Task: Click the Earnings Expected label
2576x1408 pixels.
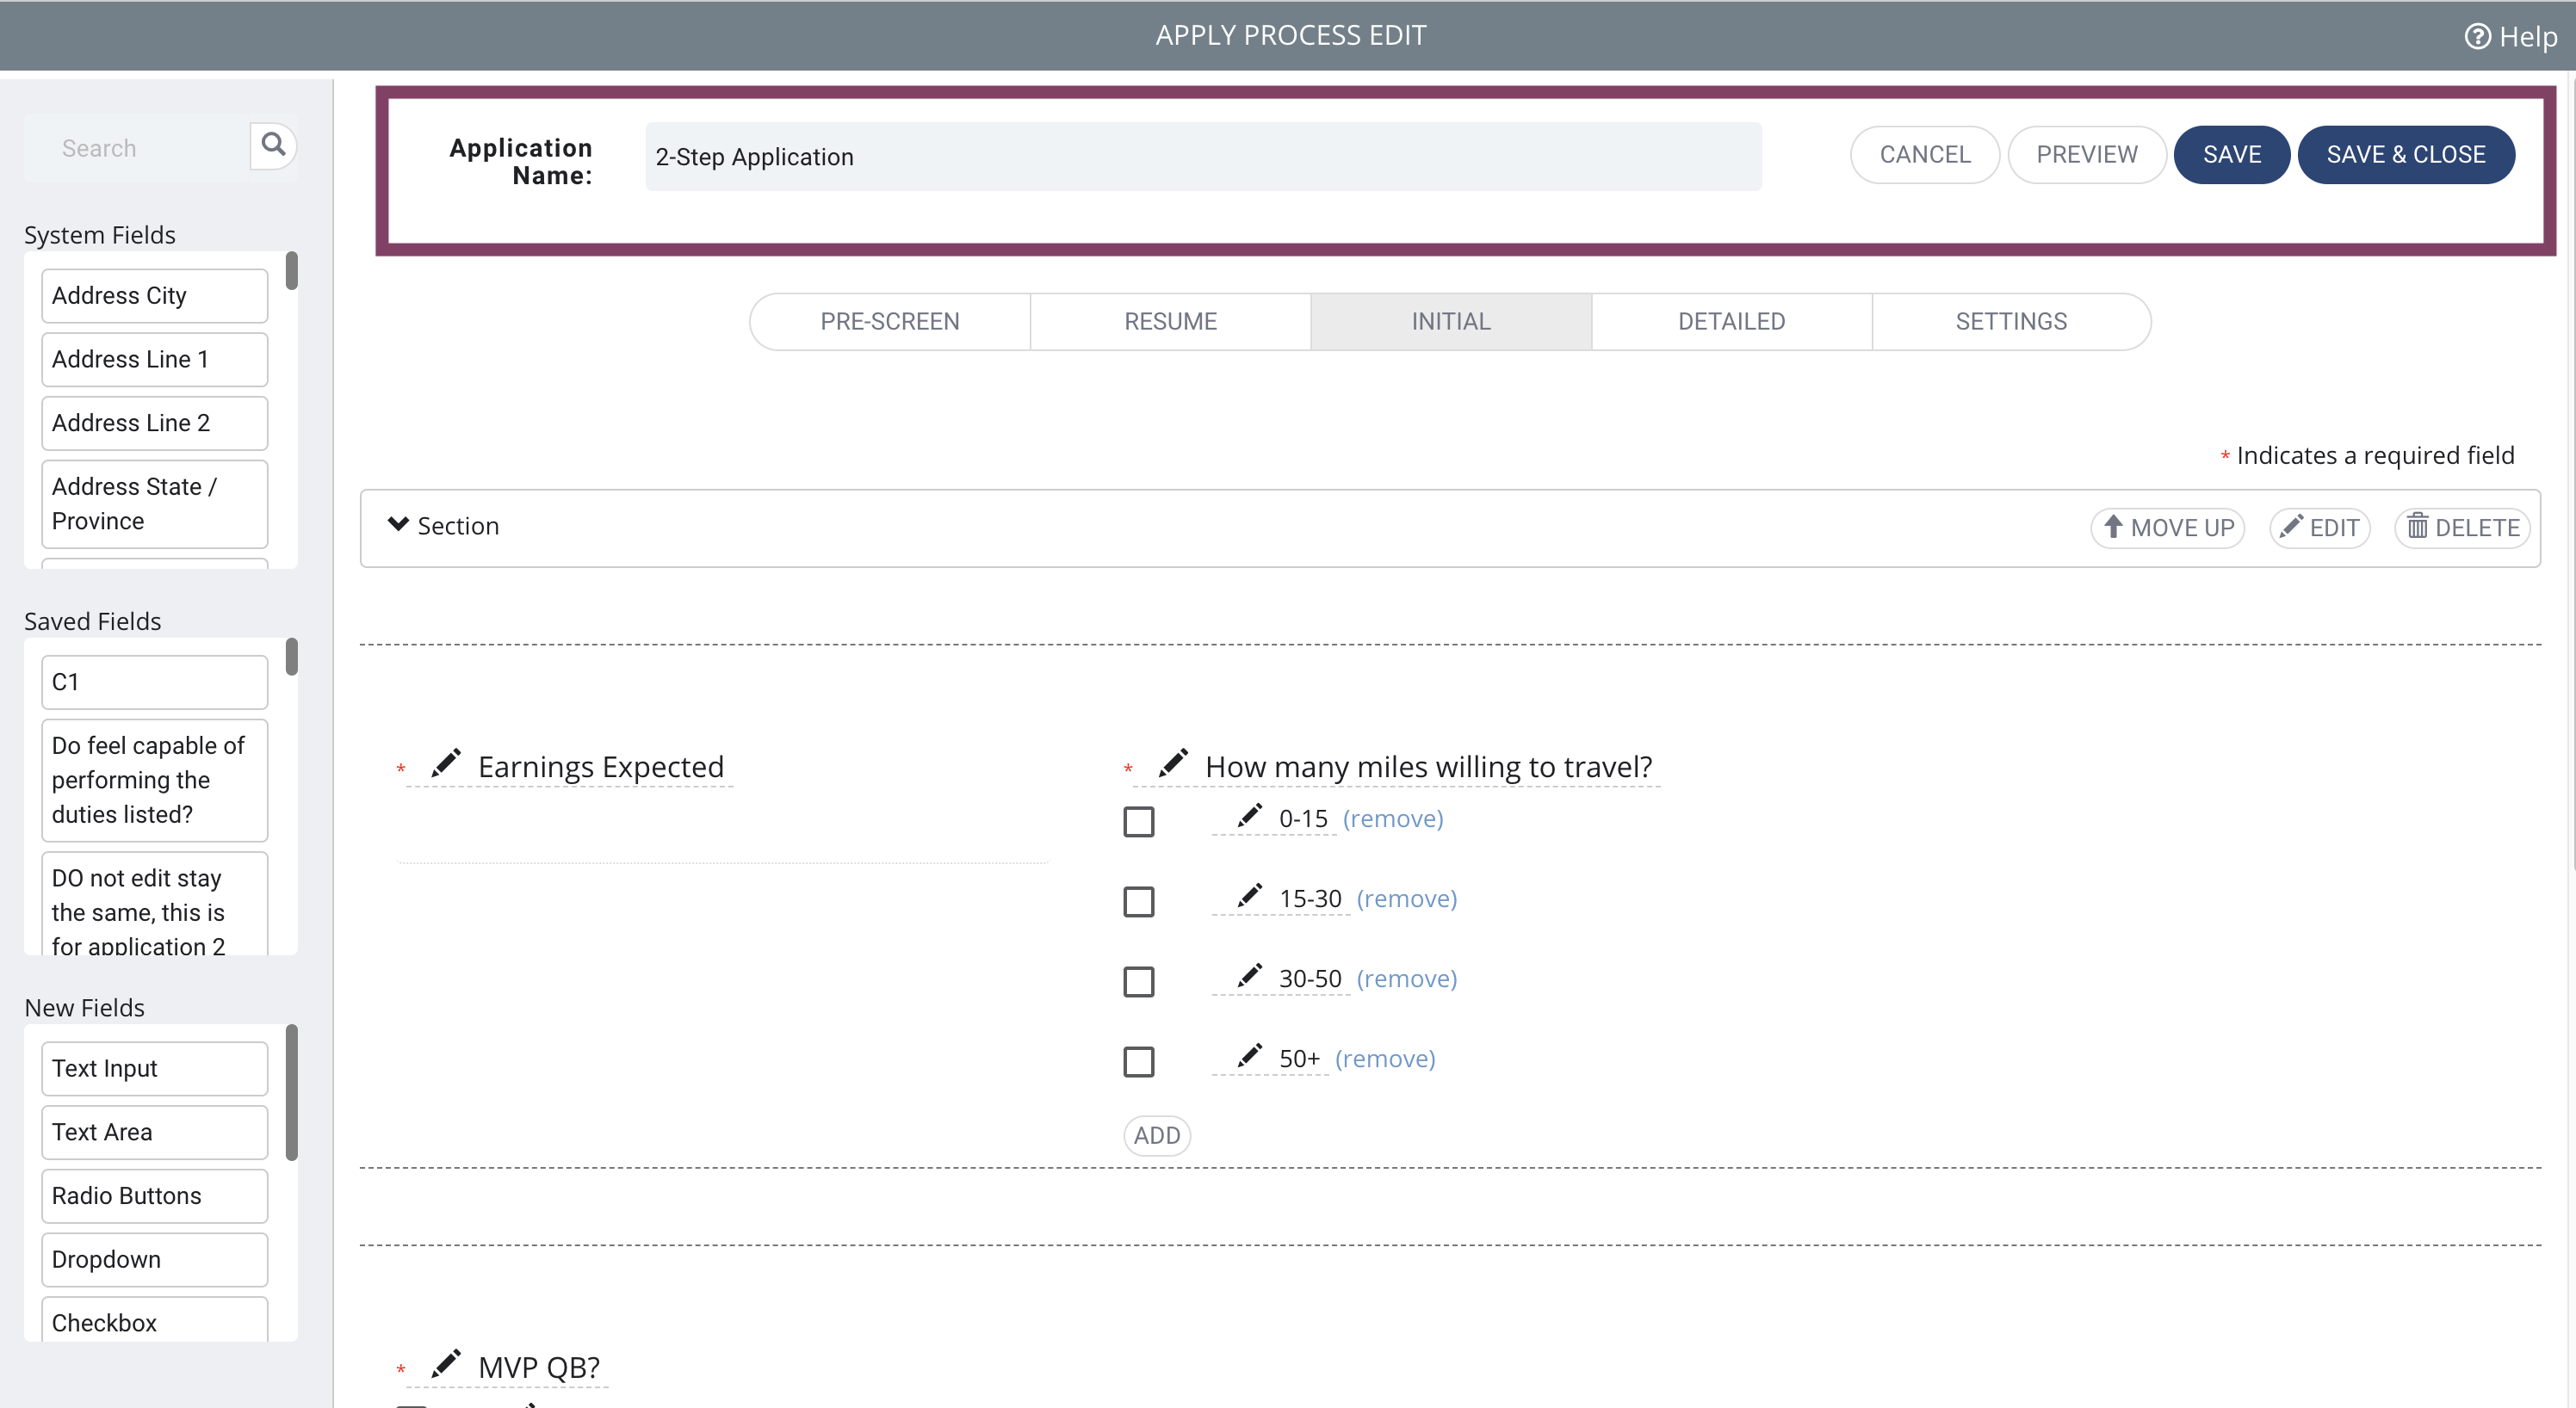Action: point(601,768)
